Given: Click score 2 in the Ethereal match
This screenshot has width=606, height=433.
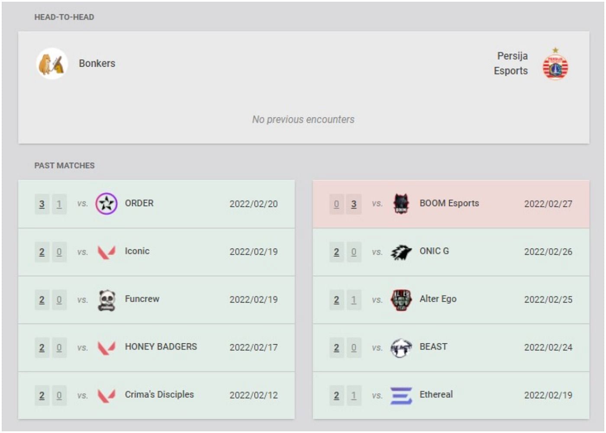Looking at the screenshot, I should pyautogui.click(x=336, y=395).
